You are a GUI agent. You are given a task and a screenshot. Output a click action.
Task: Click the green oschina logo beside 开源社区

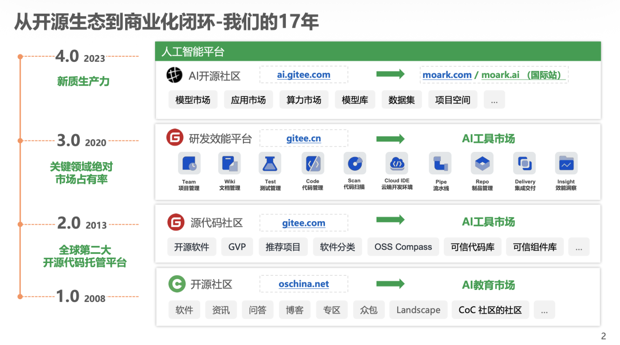177,284
